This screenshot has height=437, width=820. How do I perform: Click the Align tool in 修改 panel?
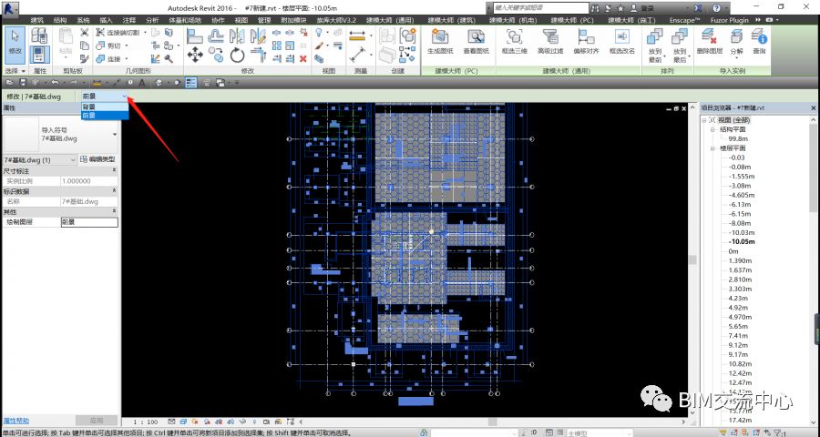tap(195, 36)
